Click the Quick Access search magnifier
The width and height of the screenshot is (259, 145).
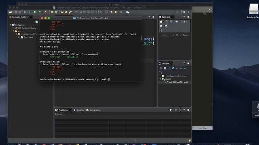coord(177,12)
